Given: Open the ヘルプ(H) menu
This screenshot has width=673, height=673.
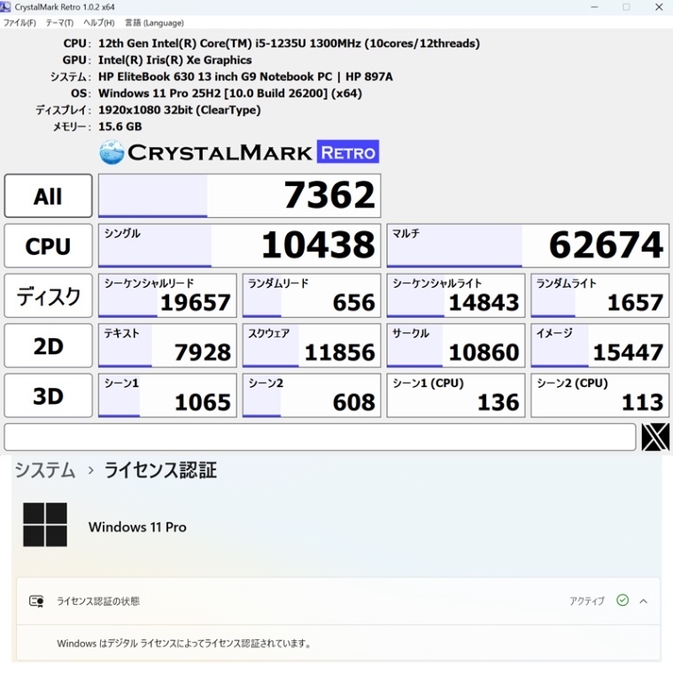Looking at the screenshot, I should click(98, 23).
